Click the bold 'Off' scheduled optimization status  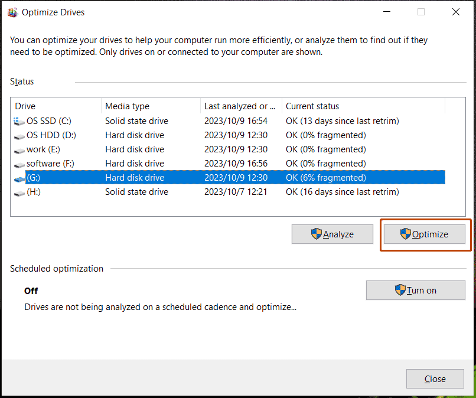31,291
